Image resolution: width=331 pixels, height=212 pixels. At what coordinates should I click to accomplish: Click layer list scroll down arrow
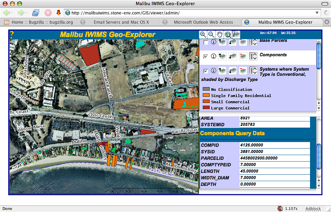point(319,108)
